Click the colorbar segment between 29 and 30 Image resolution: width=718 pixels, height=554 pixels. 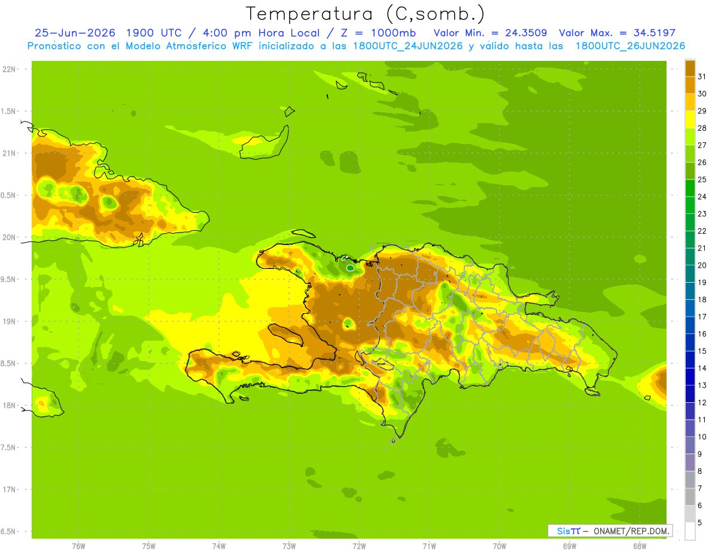690,102
